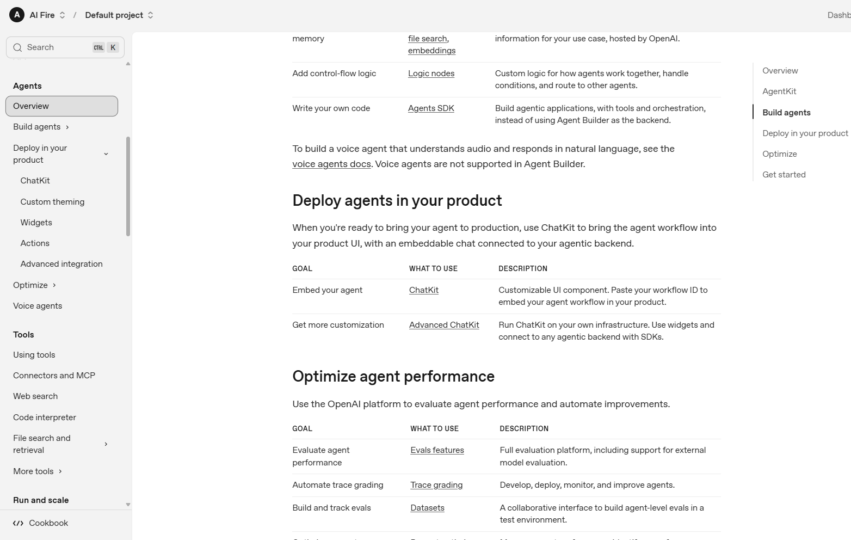Open the Agents SDK link

431,108
